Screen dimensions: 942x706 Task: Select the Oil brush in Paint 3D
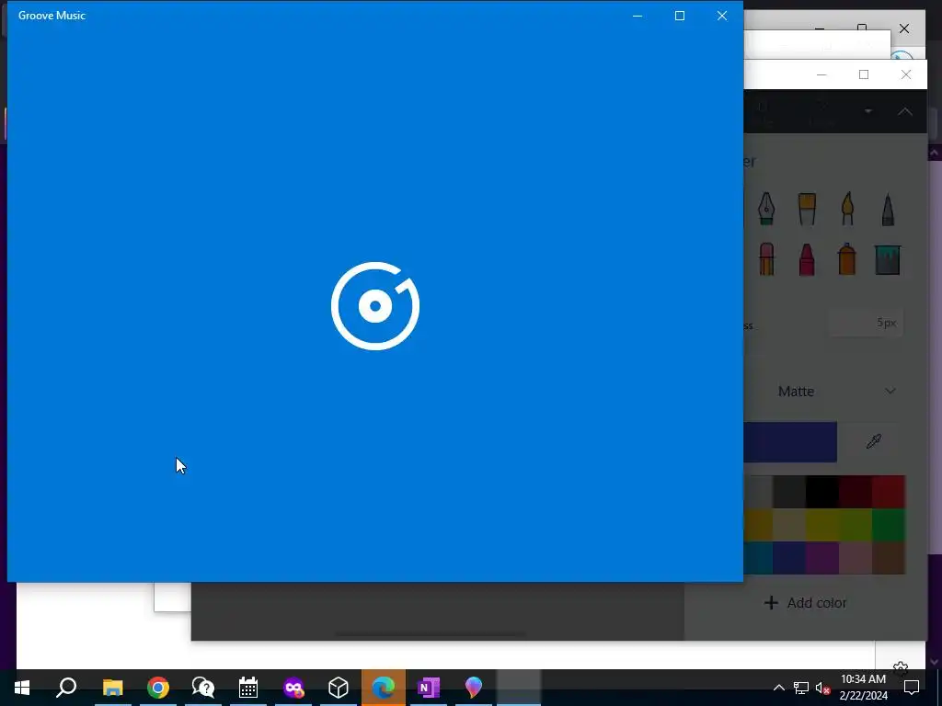tap(807, 209)
